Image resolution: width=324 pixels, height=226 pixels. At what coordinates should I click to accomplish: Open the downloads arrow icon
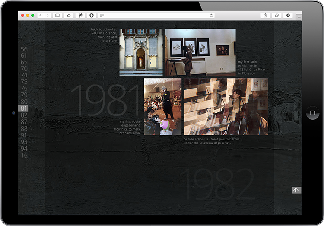[288, 16]
